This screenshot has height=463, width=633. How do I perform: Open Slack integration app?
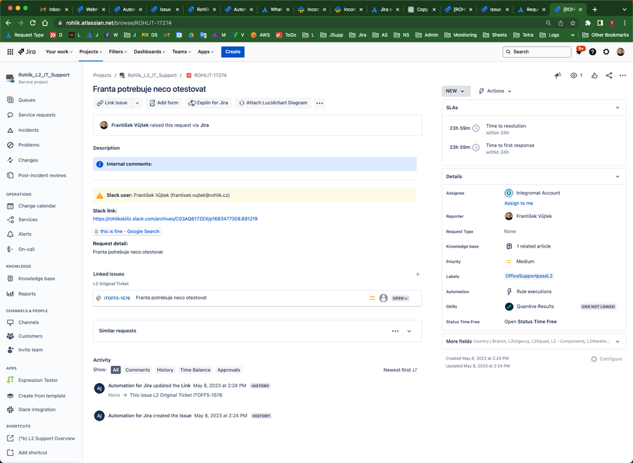point(37,409)
